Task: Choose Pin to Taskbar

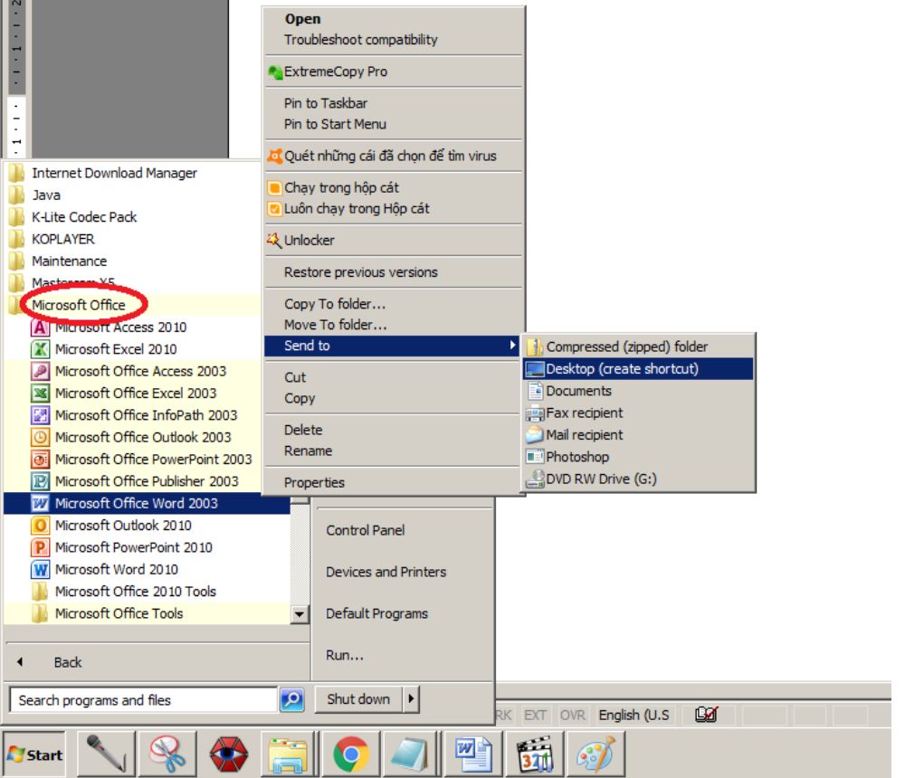Action: [394, 103]
